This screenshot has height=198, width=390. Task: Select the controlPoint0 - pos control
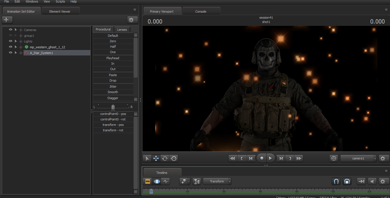pyautogui.click(x=113, y=114)
